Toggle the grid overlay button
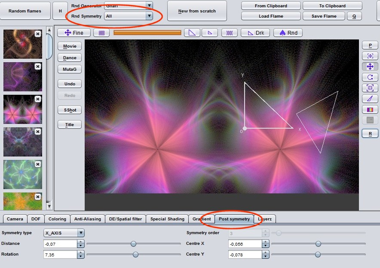The height and width of the screenshot is (268, 380). click(101, 33)
